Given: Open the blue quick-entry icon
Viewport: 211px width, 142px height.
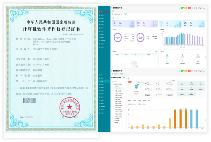Looking at the screenshot, I should pos(167,61).
